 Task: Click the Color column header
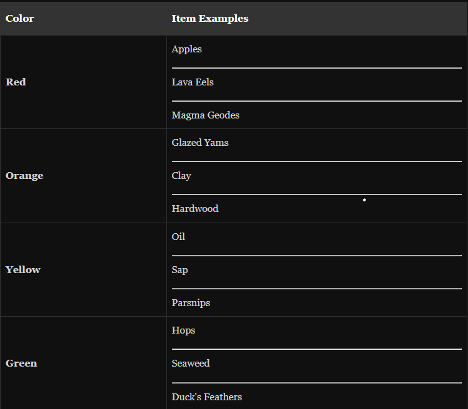tap(20, 19)
